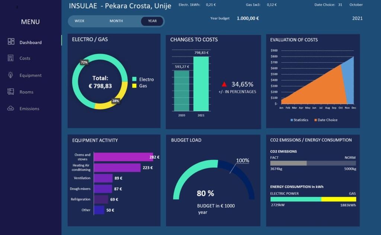Click the Costs list icon
381x235 pixels.
click(11, 58)
